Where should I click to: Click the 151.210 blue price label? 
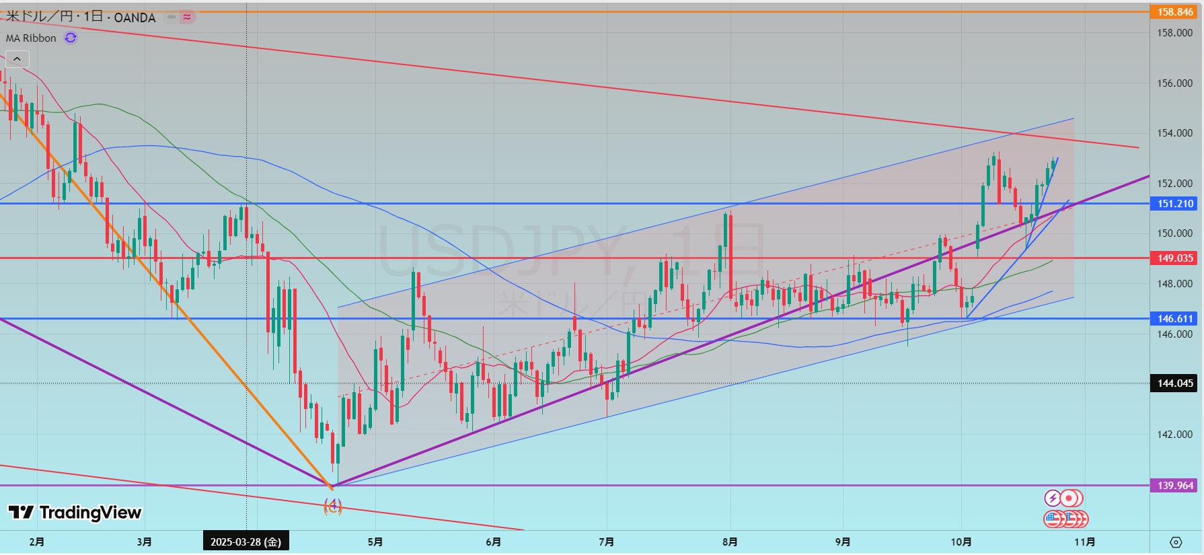[1175, 203]
